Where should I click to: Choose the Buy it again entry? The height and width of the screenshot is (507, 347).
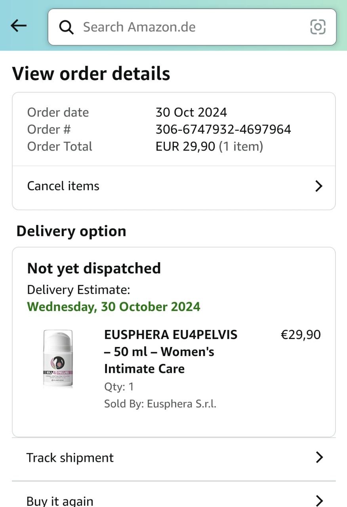coord(60,501)
